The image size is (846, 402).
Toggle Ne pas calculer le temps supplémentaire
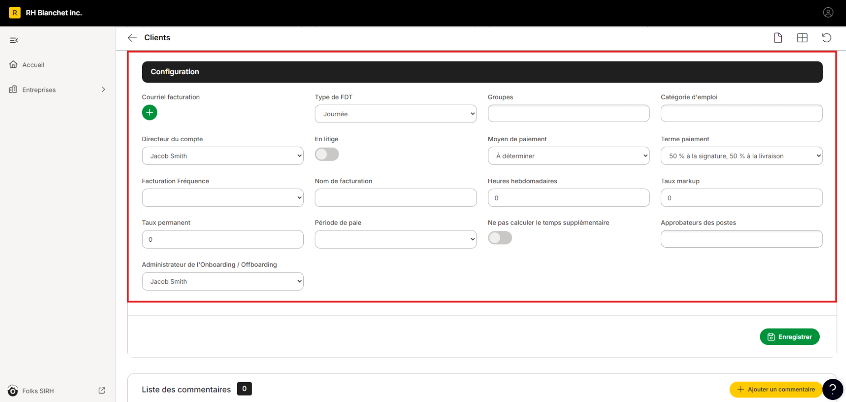(500, 238)
